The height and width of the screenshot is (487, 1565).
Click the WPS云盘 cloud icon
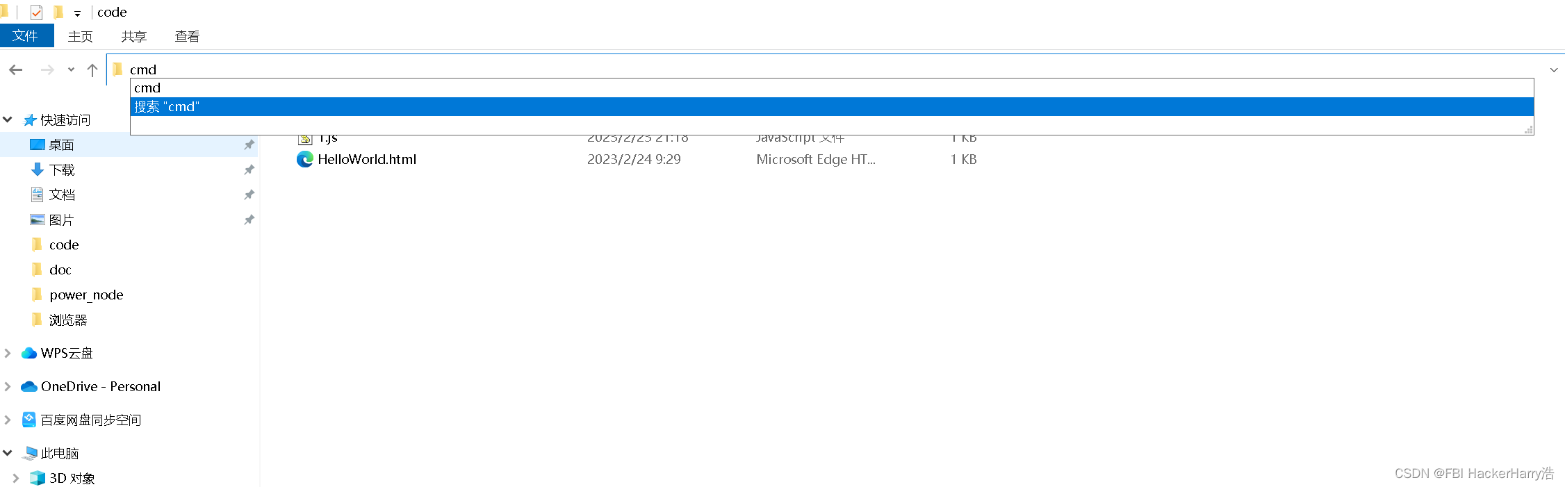29,353
